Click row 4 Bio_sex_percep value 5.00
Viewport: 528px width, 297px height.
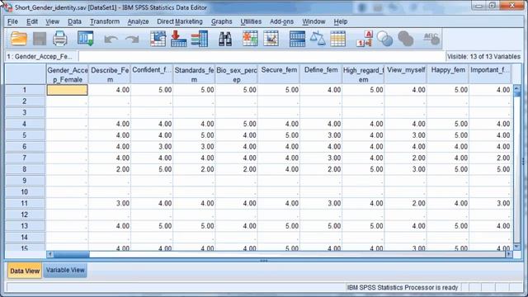(237, 124)
